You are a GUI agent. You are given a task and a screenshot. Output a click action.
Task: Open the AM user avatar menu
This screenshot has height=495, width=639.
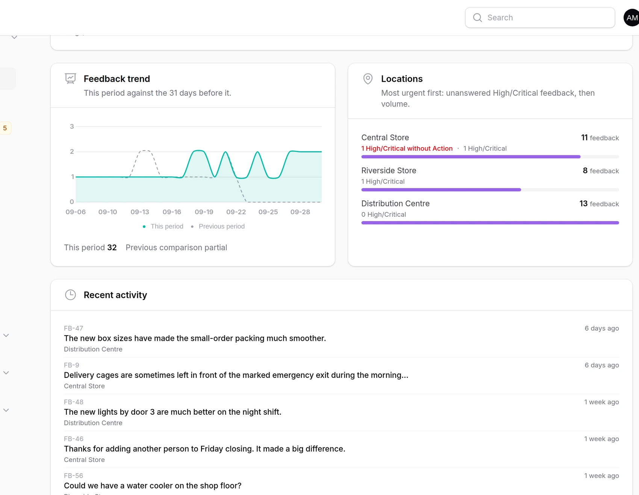click(x=632, y=18)
